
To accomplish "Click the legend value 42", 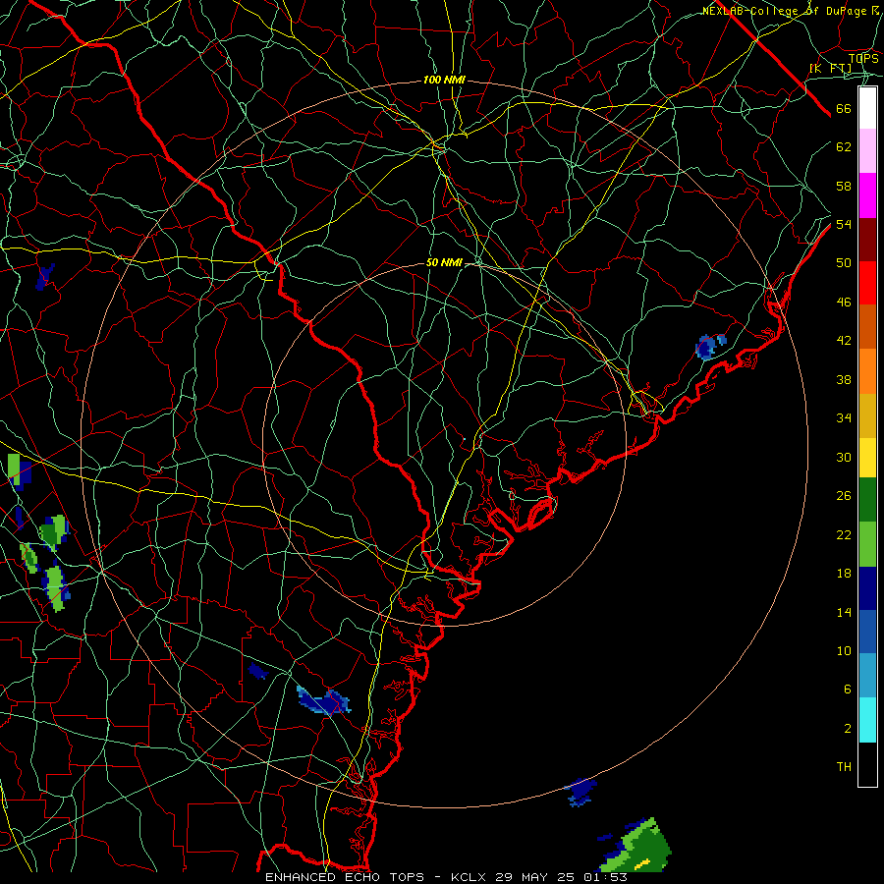I will [844, 340].
